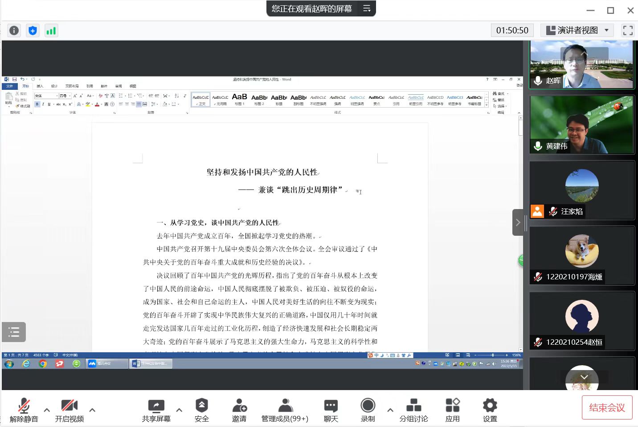Turn on the video camera
Image resolution: width=638 pixels, height=427 pixels.
[70, 410]
